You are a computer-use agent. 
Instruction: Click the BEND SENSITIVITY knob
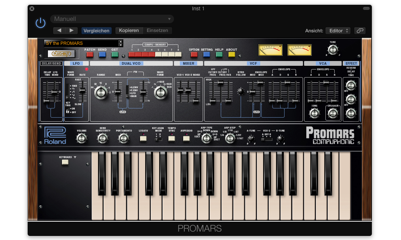click(102, 138)
